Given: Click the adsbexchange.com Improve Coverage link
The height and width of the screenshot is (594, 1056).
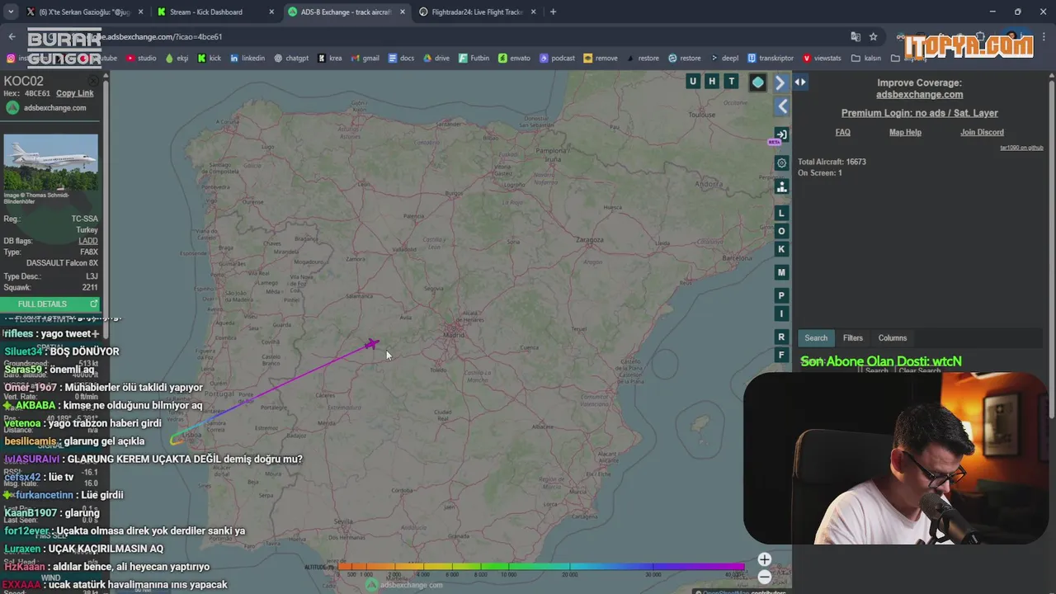Looking at the screenshot, I should [919, 95].
